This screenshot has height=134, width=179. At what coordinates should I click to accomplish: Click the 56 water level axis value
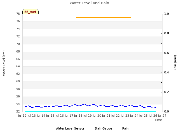[18, 96]
